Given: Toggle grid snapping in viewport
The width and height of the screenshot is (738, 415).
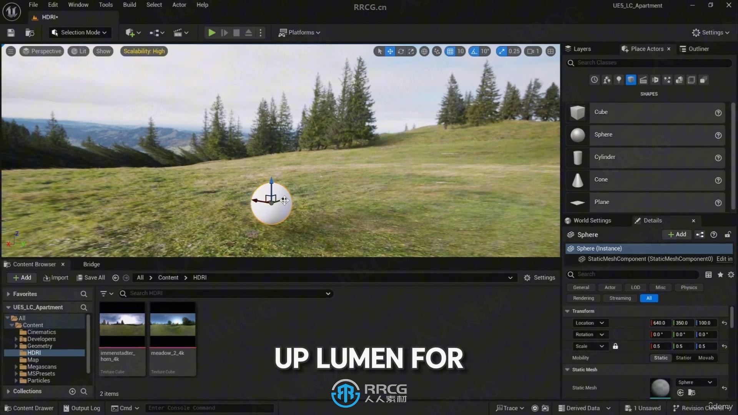Looking at the screenshot, I should 450,51.
